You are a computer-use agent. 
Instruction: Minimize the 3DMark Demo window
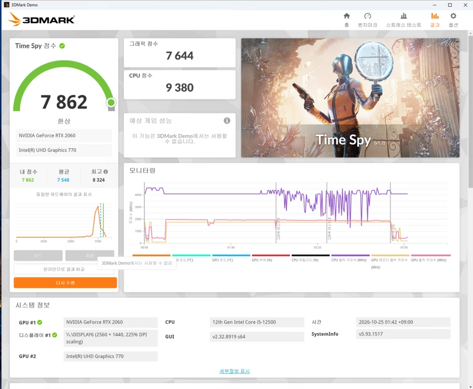click(x=435, y=5)
